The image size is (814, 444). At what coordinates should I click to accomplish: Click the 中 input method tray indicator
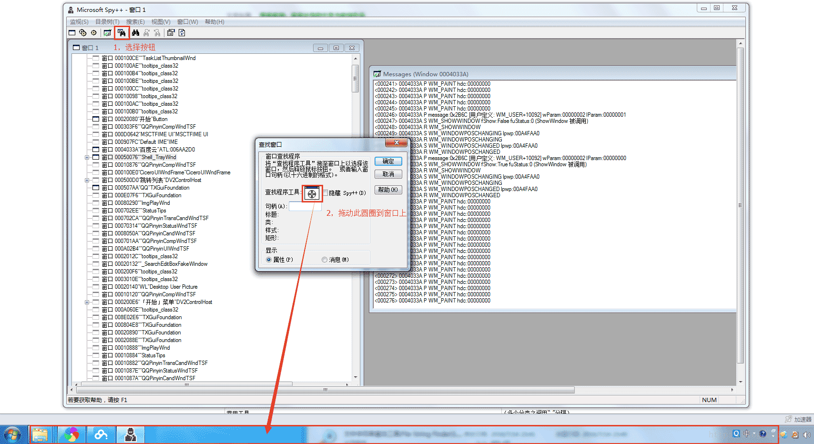[x=747, y=434]
